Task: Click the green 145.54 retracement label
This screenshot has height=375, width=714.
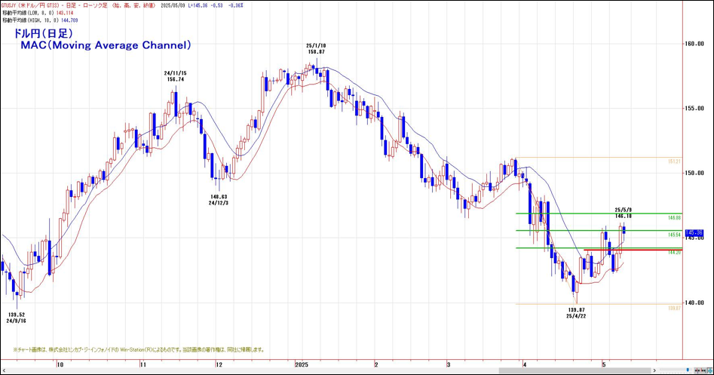Action: (674, 235)
